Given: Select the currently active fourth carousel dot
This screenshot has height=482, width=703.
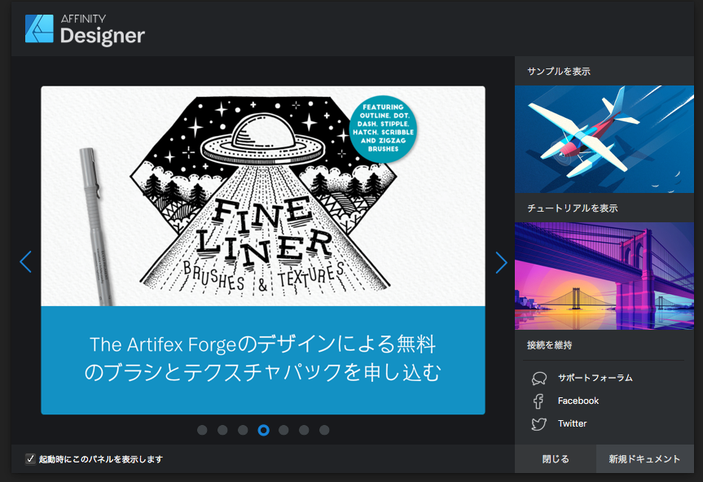Looking at the screenshot, I should tap(263, 430).
